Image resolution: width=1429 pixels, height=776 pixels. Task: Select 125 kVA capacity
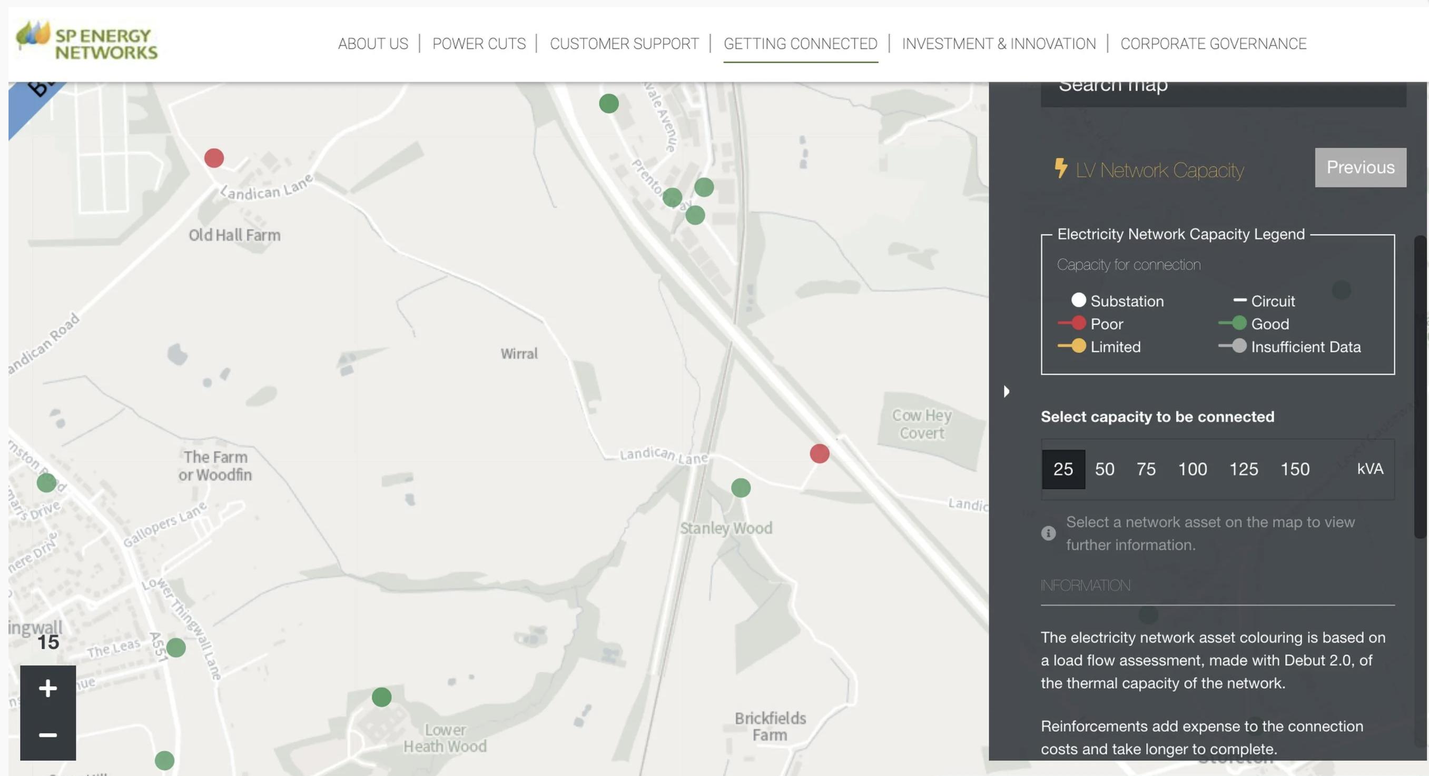pos(1243,469)
